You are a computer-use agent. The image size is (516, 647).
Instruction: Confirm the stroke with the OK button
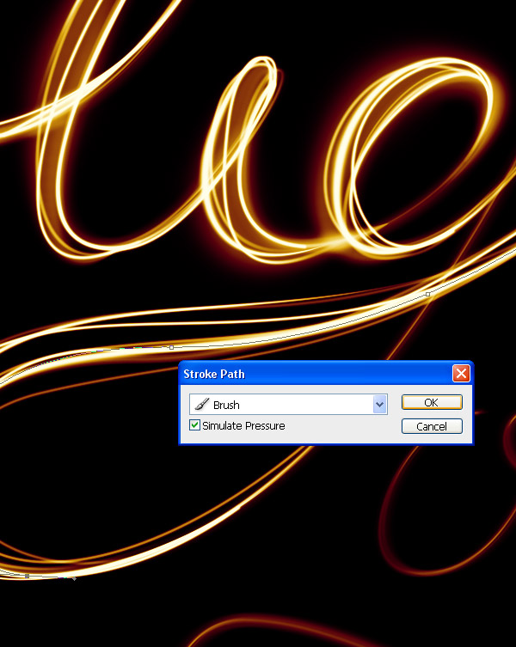[x=432, y=402]
